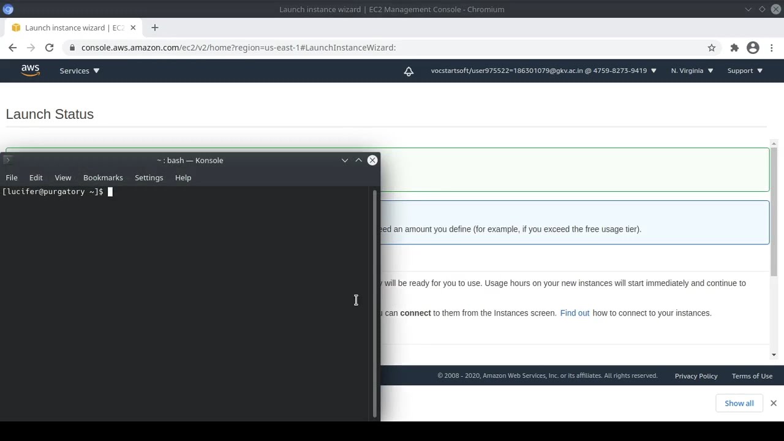
Task: Open Konsole Edit menu
Action: [x=36, y=178]
